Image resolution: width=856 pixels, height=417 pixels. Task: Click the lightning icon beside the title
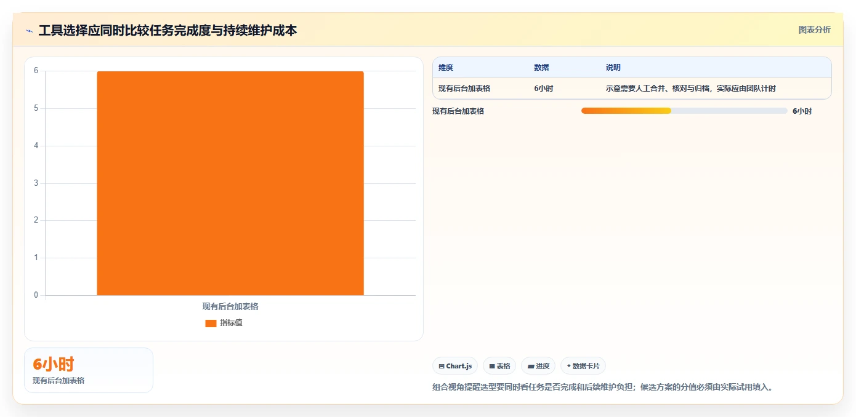pyautogui.click(x=29, y=30)
